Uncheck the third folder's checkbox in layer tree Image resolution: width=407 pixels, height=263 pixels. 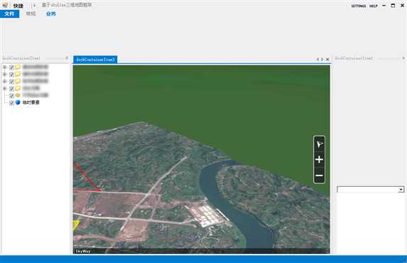point(11,81)
